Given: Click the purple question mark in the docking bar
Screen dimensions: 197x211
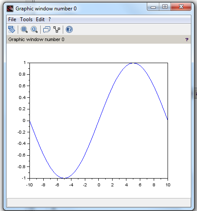Looking at the screenshot, I should (x=187, y=39).
